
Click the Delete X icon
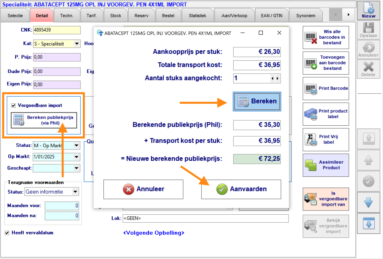[x=368, y=69]
